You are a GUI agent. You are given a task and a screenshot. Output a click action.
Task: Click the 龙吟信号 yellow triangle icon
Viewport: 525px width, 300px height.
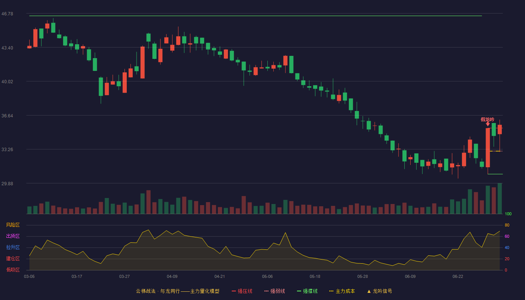pyautogui.click(x=369, y=291)
